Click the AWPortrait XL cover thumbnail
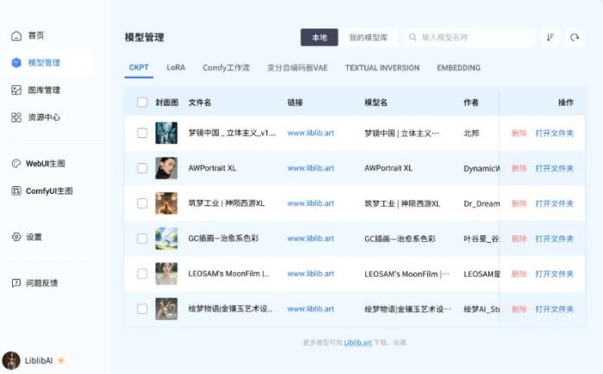The image size is (603, 374). click(166, 168)
